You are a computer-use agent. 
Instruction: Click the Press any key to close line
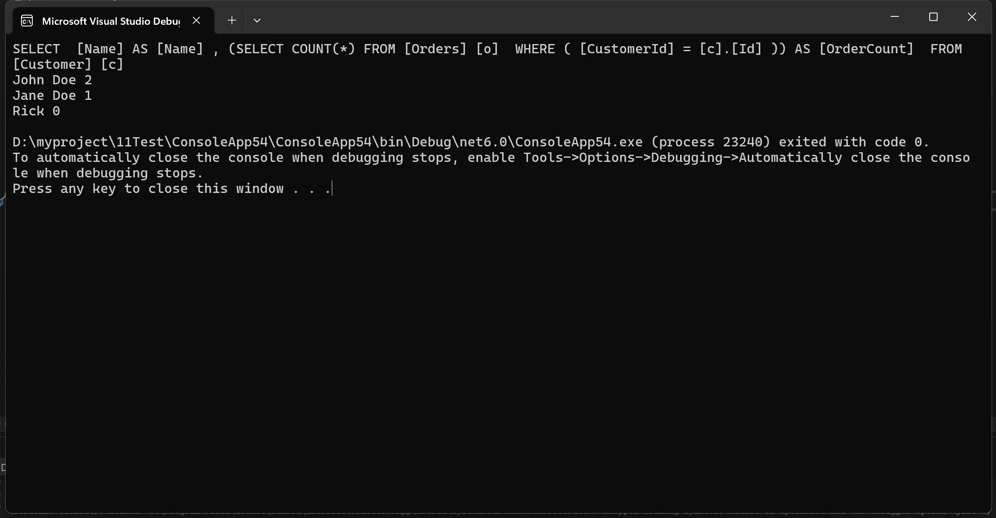(x=172, y=188)
